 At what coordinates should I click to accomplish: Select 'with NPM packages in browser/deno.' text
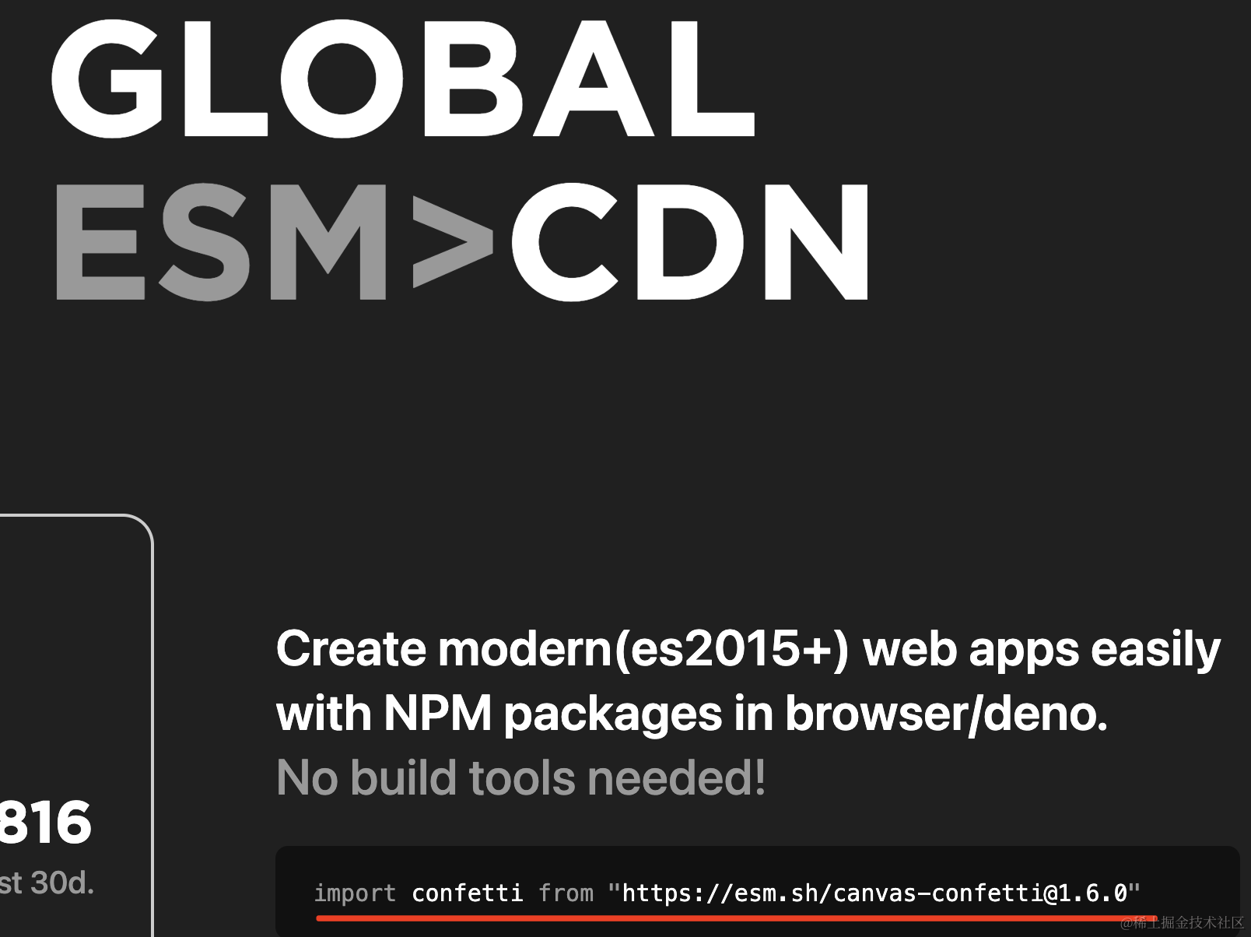click(692, 714)
